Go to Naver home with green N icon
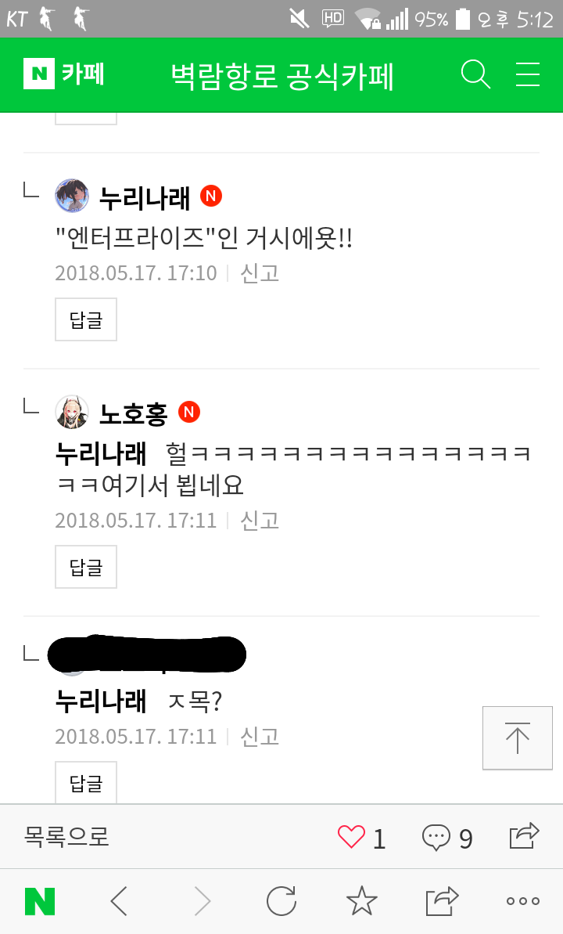 pos(40,901)
